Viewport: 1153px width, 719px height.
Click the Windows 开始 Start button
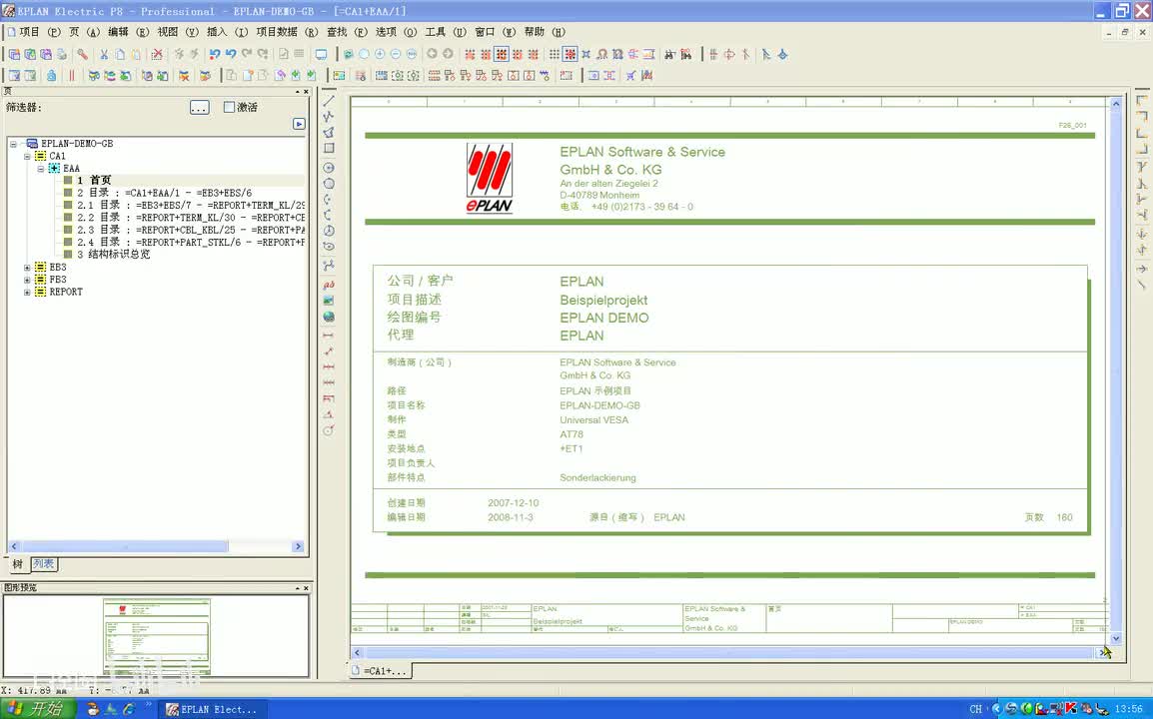pos(38,709)
